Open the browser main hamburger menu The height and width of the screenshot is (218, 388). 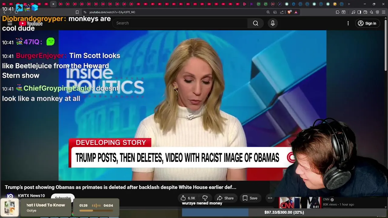pyautogui.click(x=383, y=12)
